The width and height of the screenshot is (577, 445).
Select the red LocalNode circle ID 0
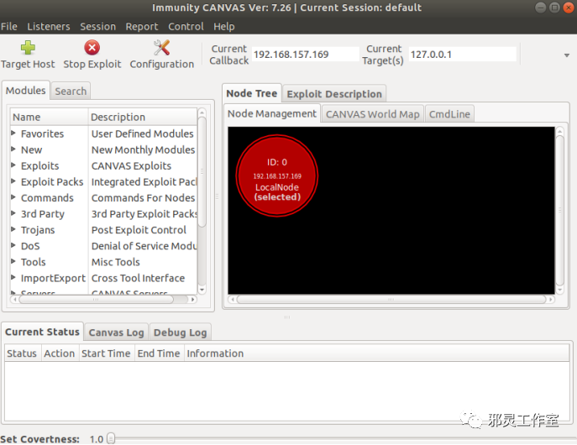coord(277,175)
